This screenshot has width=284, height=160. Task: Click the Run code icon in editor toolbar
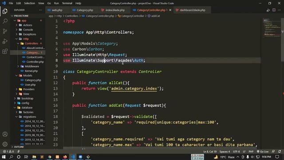268,10
